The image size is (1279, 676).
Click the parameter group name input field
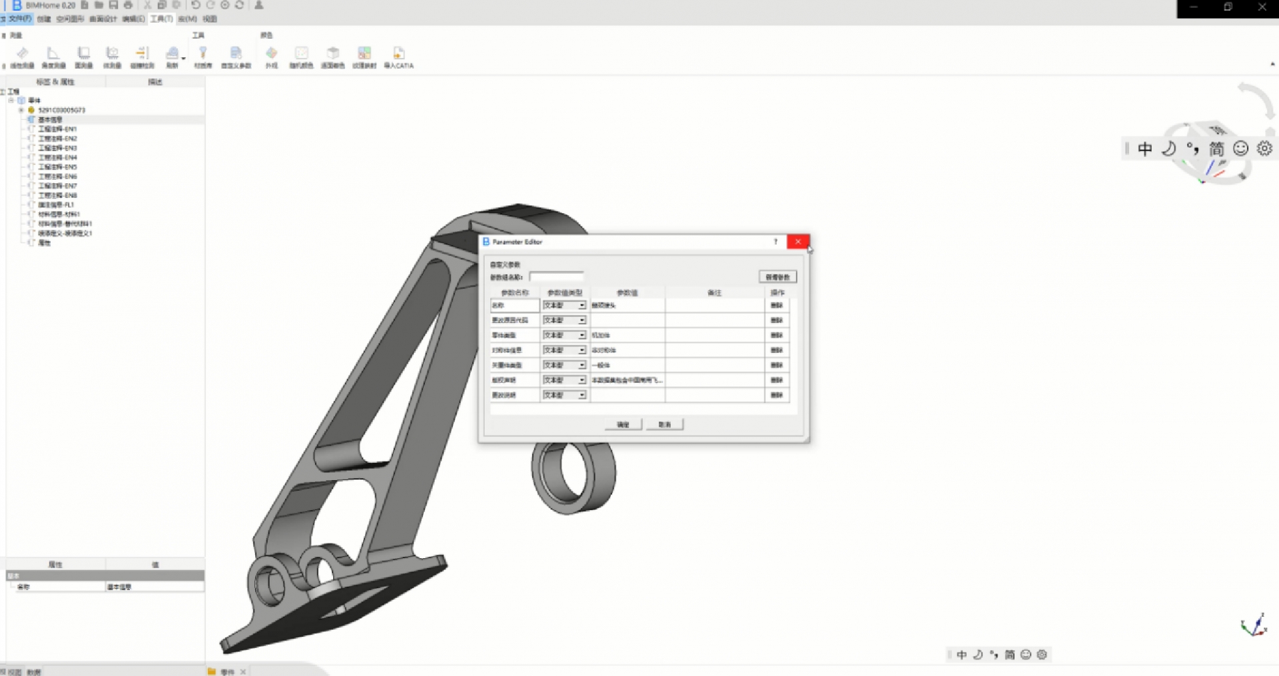(x=556, y=277)
